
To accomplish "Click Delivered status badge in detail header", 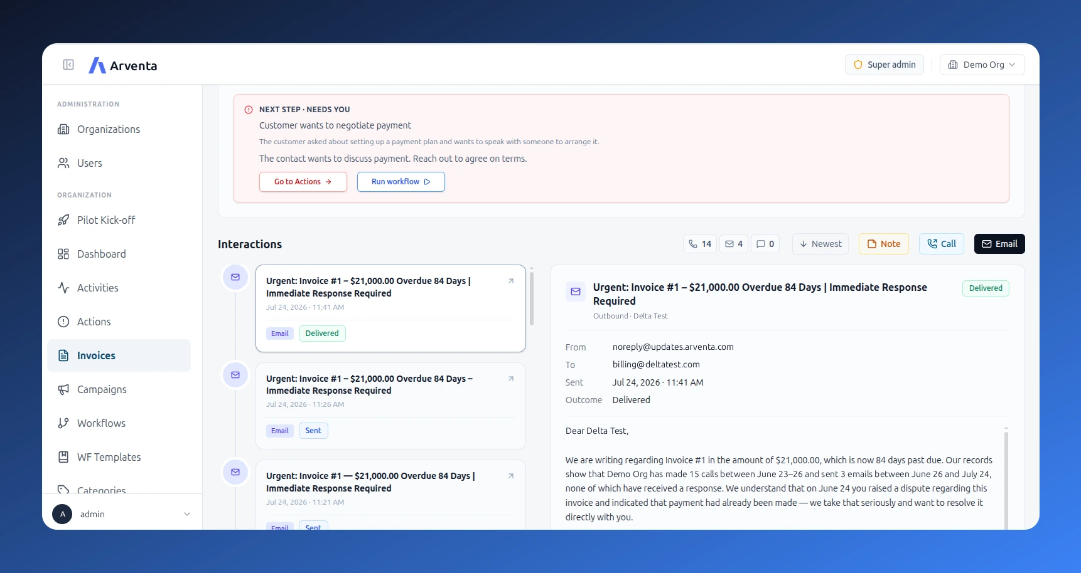I will pos(986,288).
